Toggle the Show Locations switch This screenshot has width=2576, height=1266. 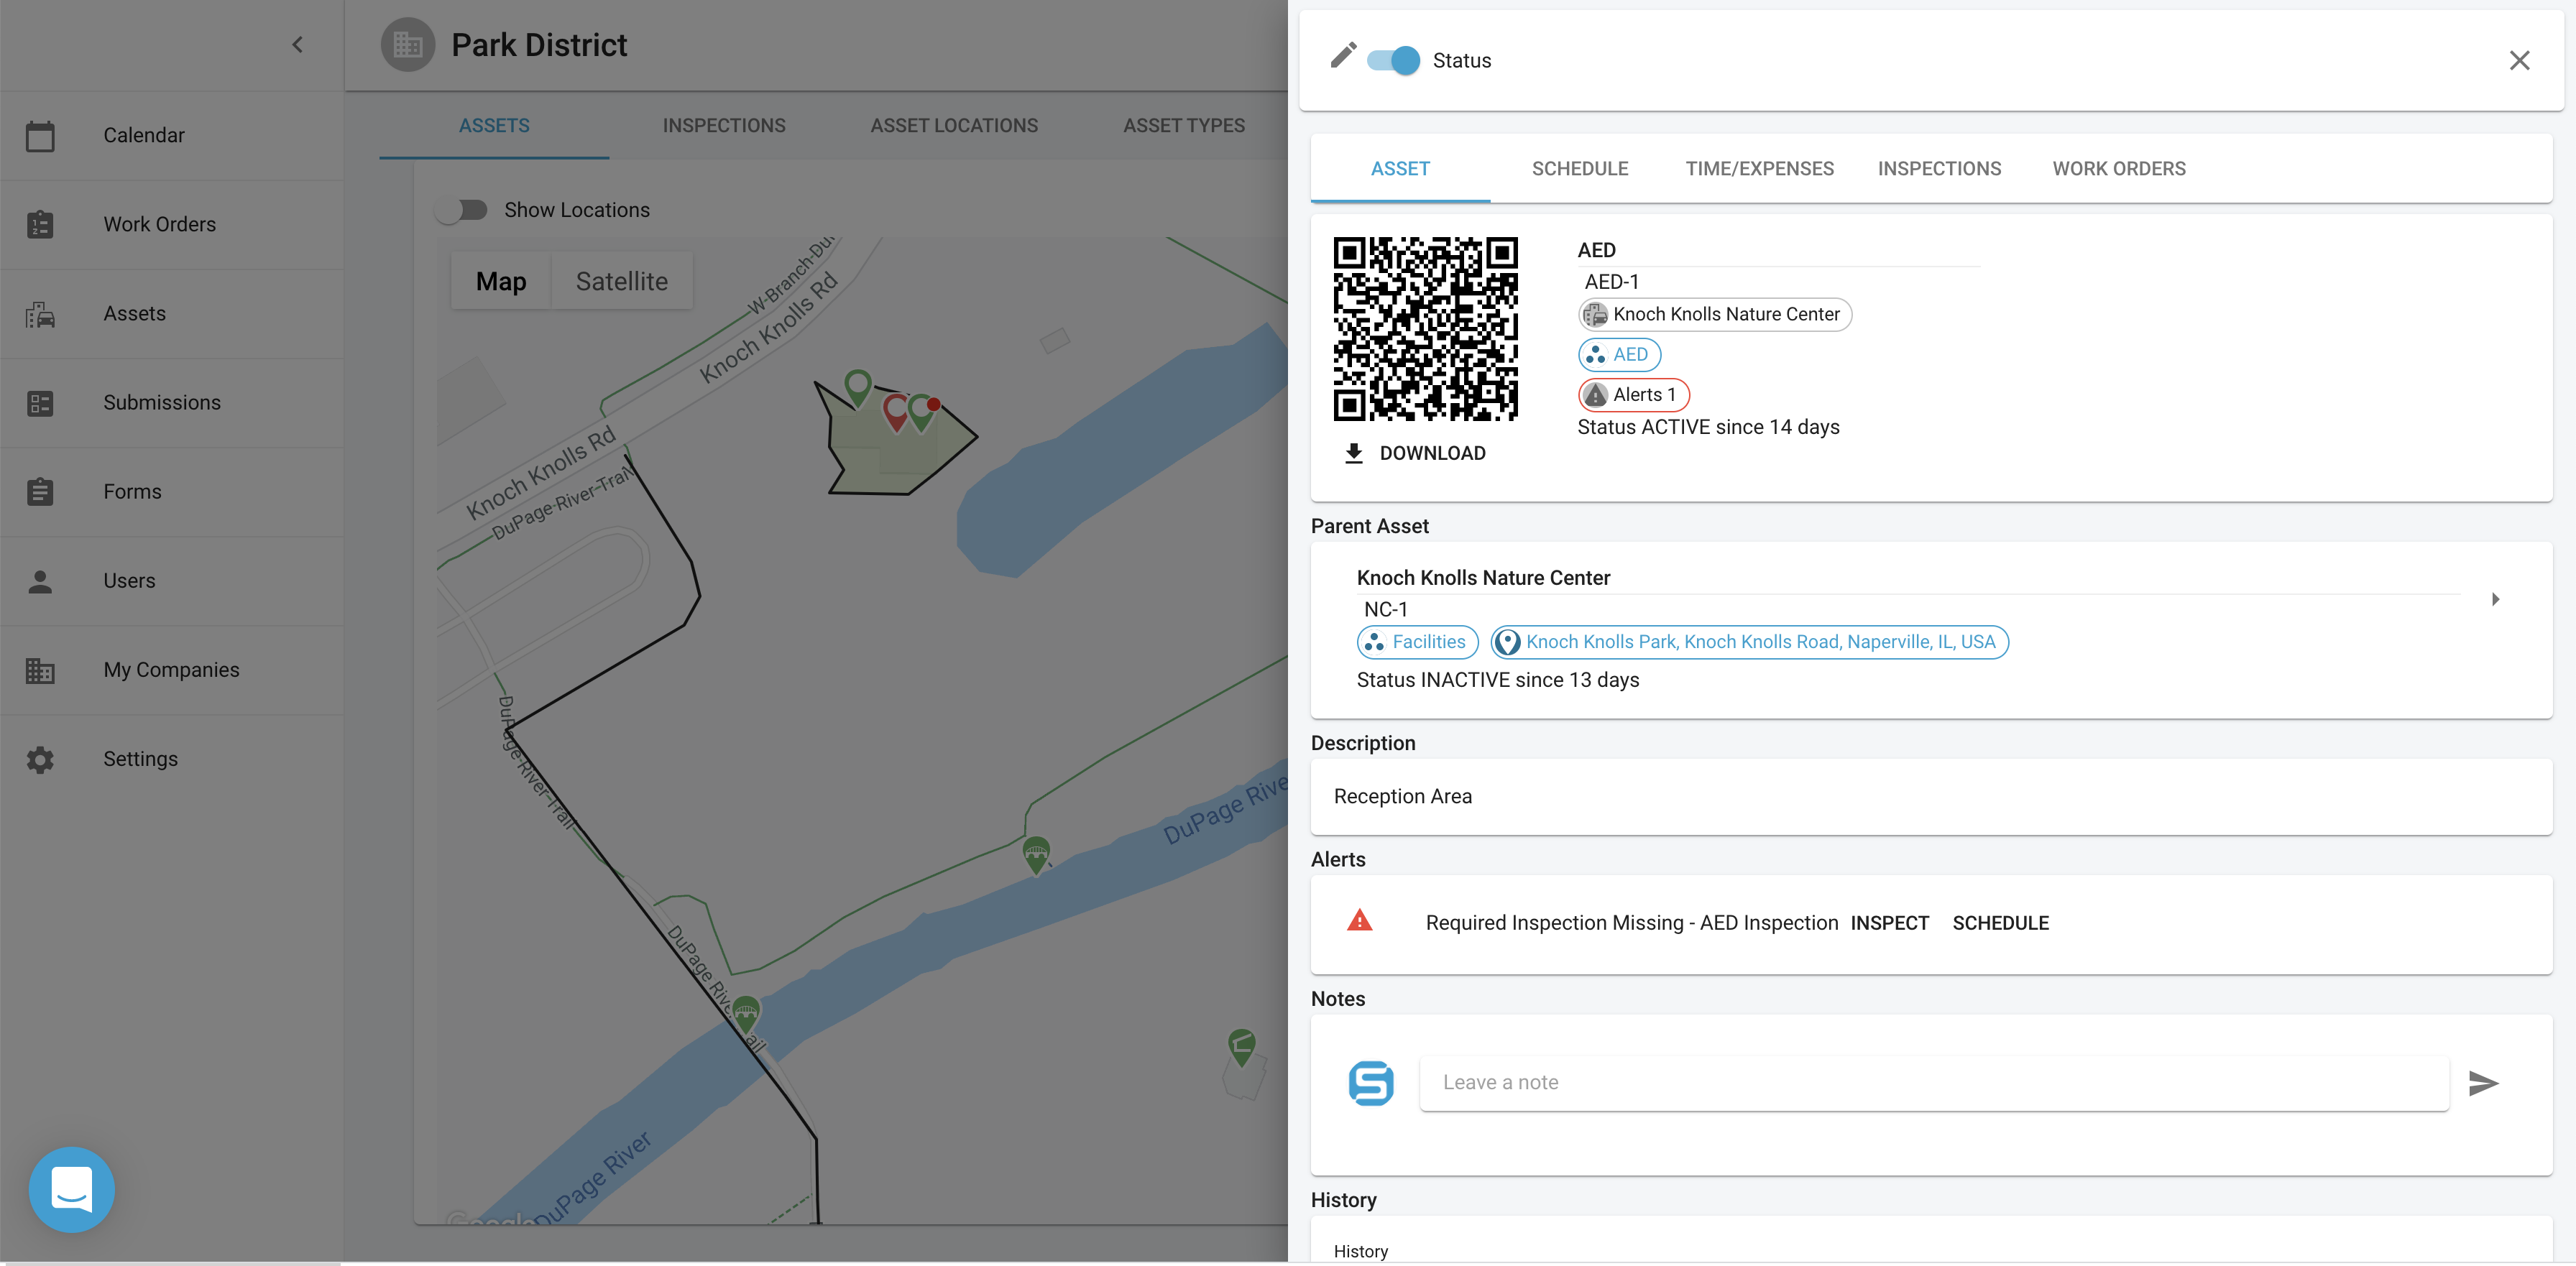coord(461,210)
